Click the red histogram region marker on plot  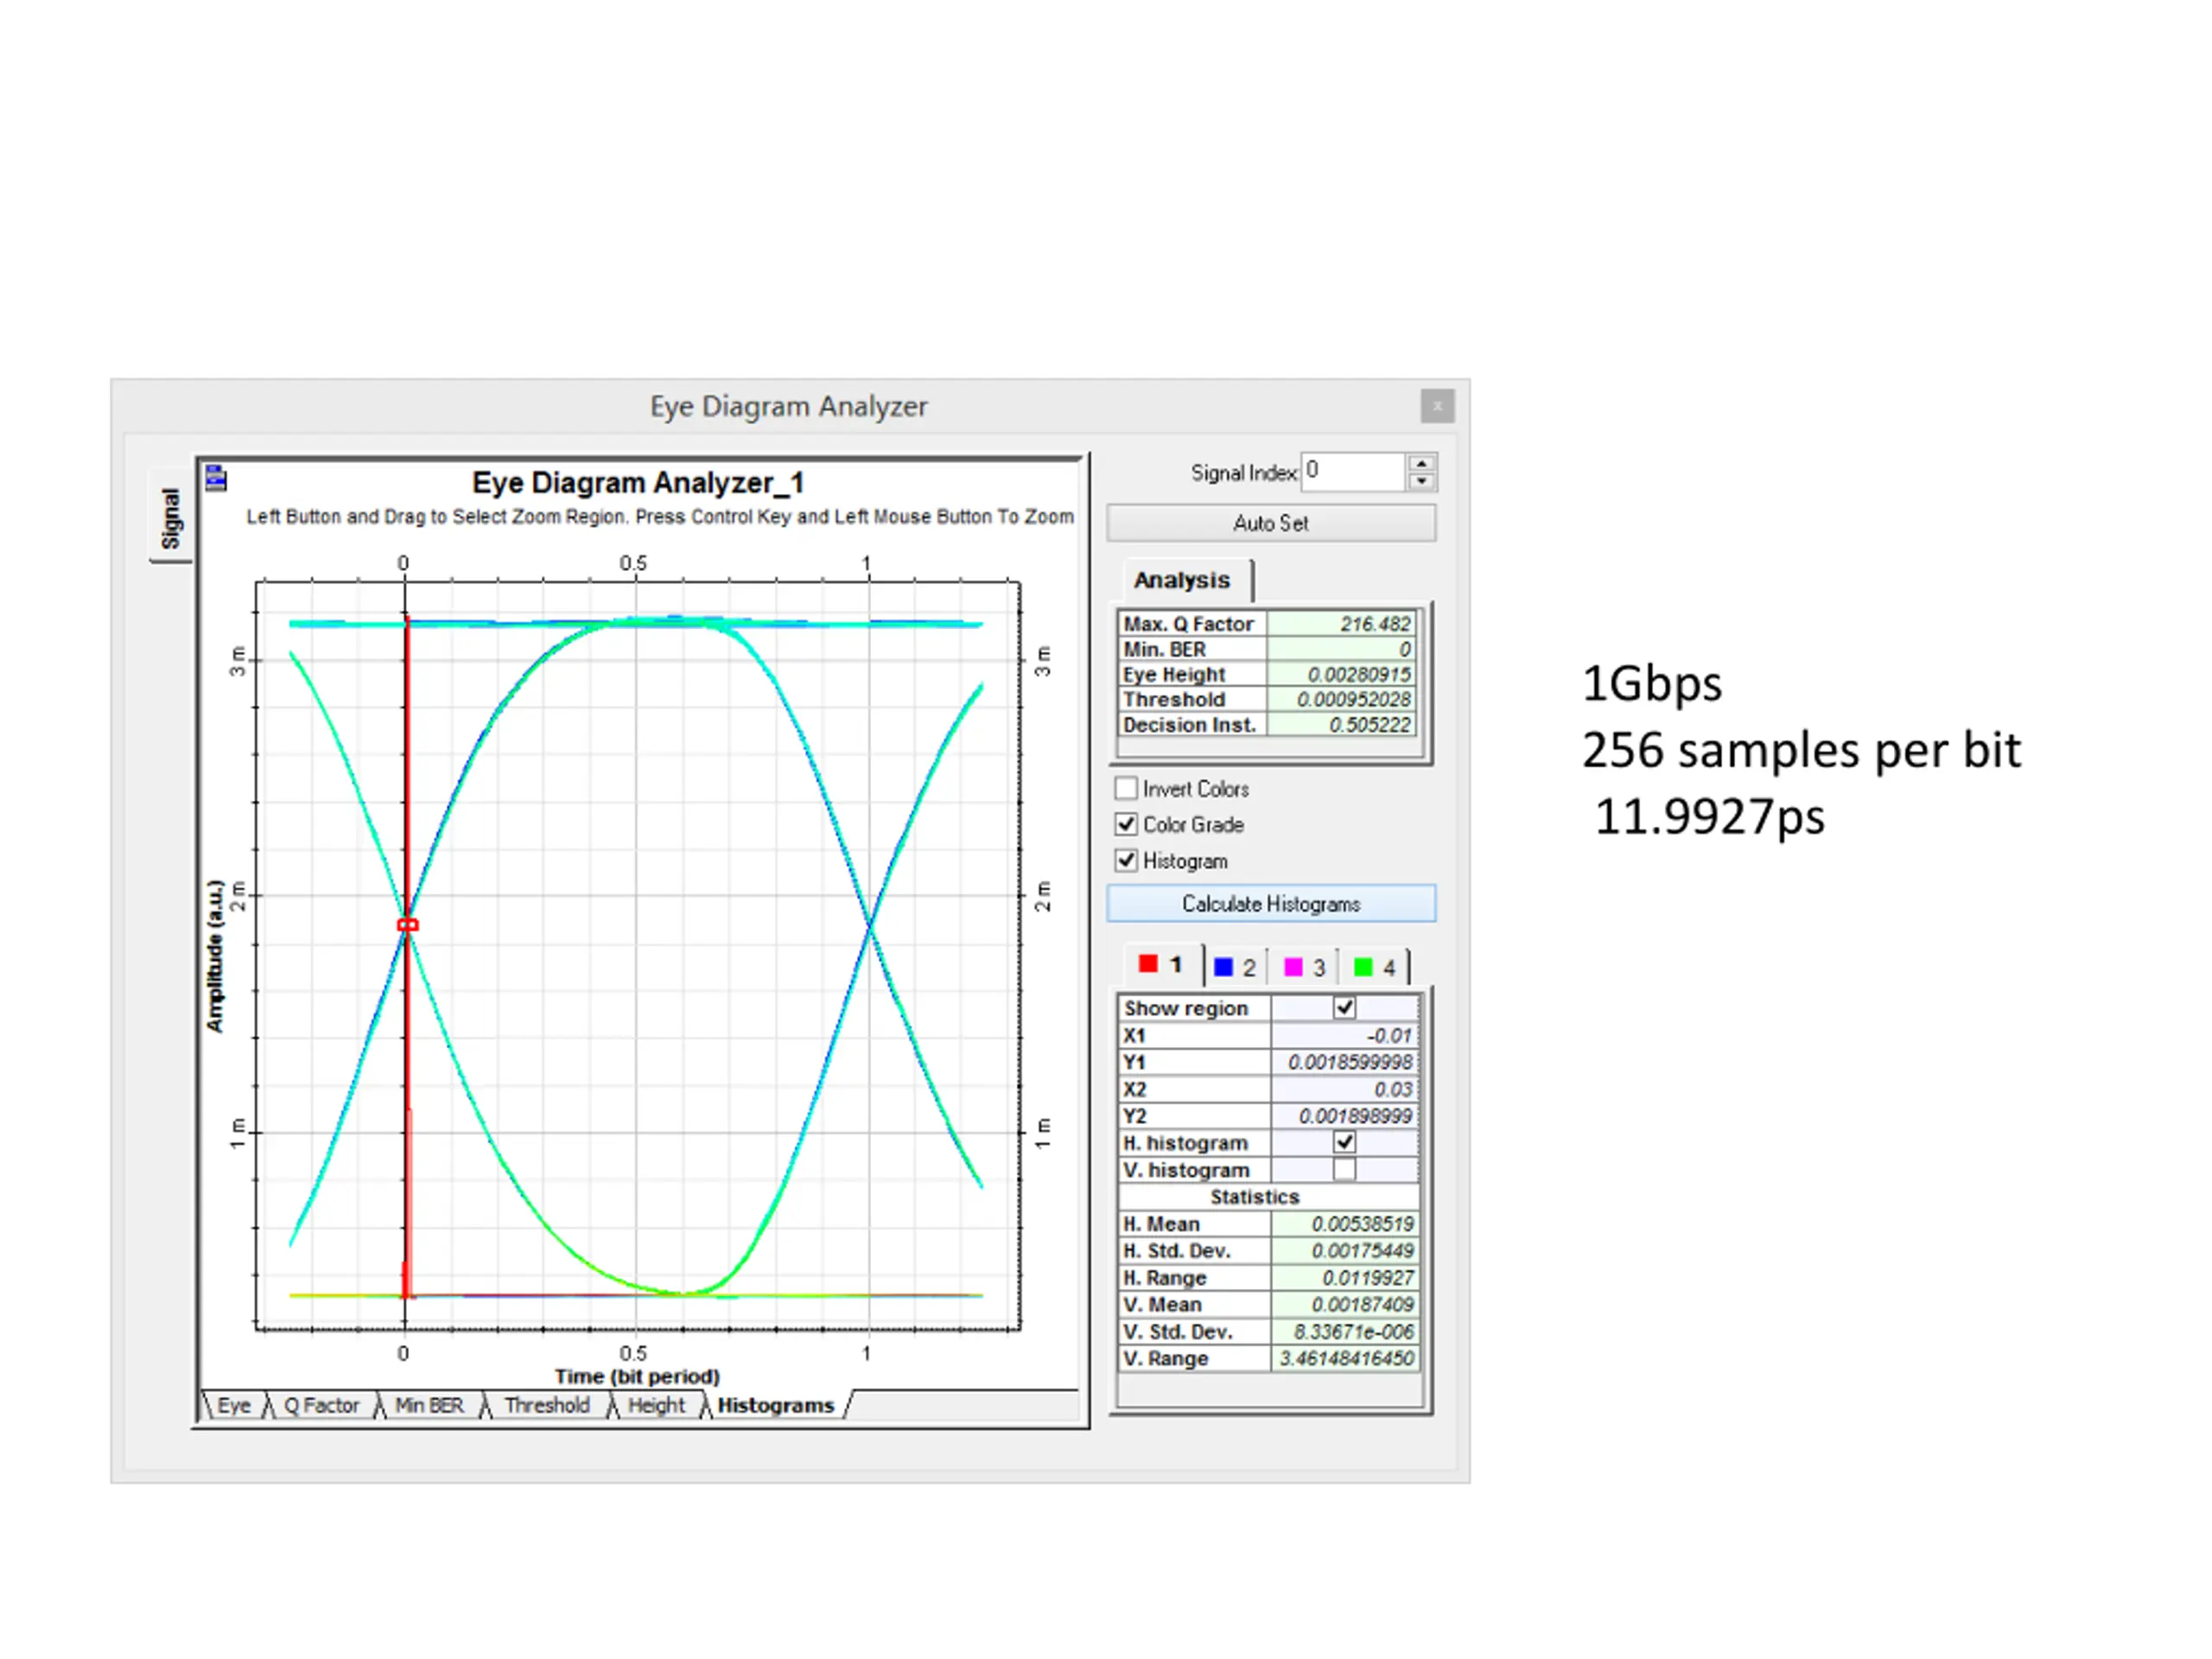(x=408, y=925)
